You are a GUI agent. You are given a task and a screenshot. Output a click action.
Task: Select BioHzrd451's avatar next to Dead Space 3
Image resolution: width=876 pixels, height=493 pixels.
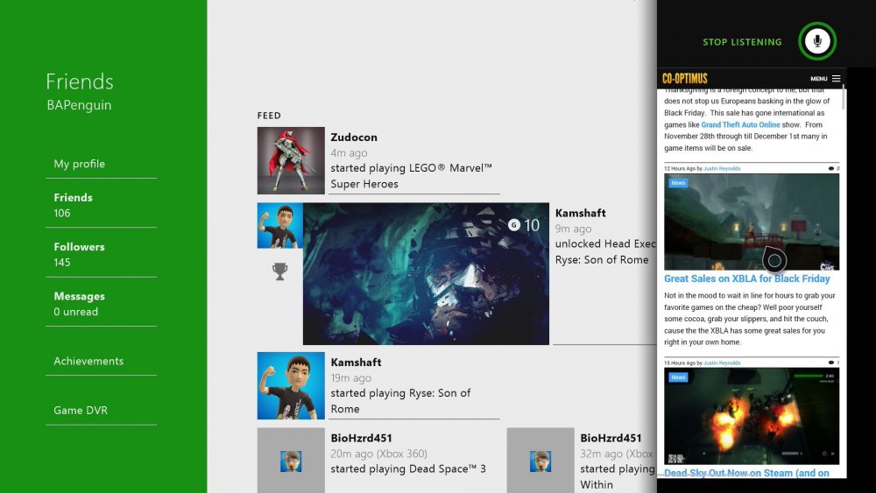tap(291, 461)
